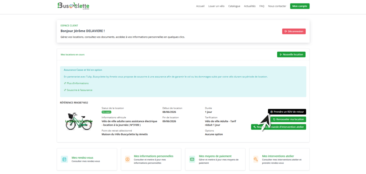Image resolution: width=366 pixels, height=174 pixels.
Task: Start a Nouvelle location
Action: [x=291, y=55]
